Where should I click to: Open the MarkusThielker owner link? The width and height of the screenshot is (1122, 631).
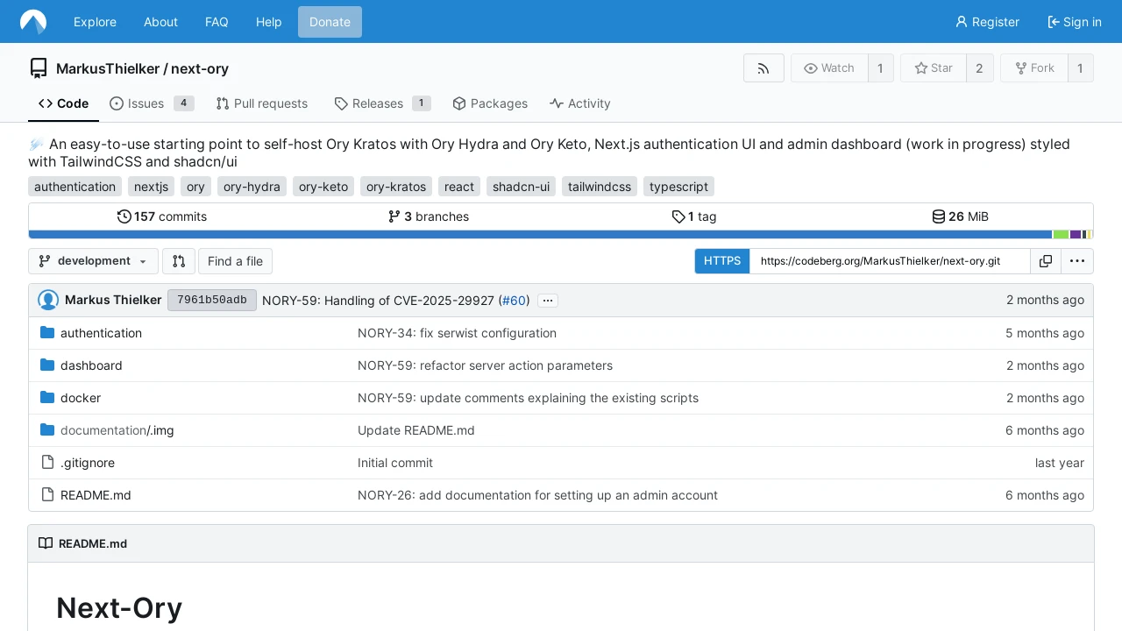tap(108, 68)
